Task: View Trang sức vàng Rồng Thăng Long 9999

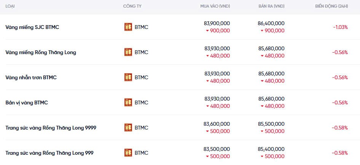Action: point(51,128)
